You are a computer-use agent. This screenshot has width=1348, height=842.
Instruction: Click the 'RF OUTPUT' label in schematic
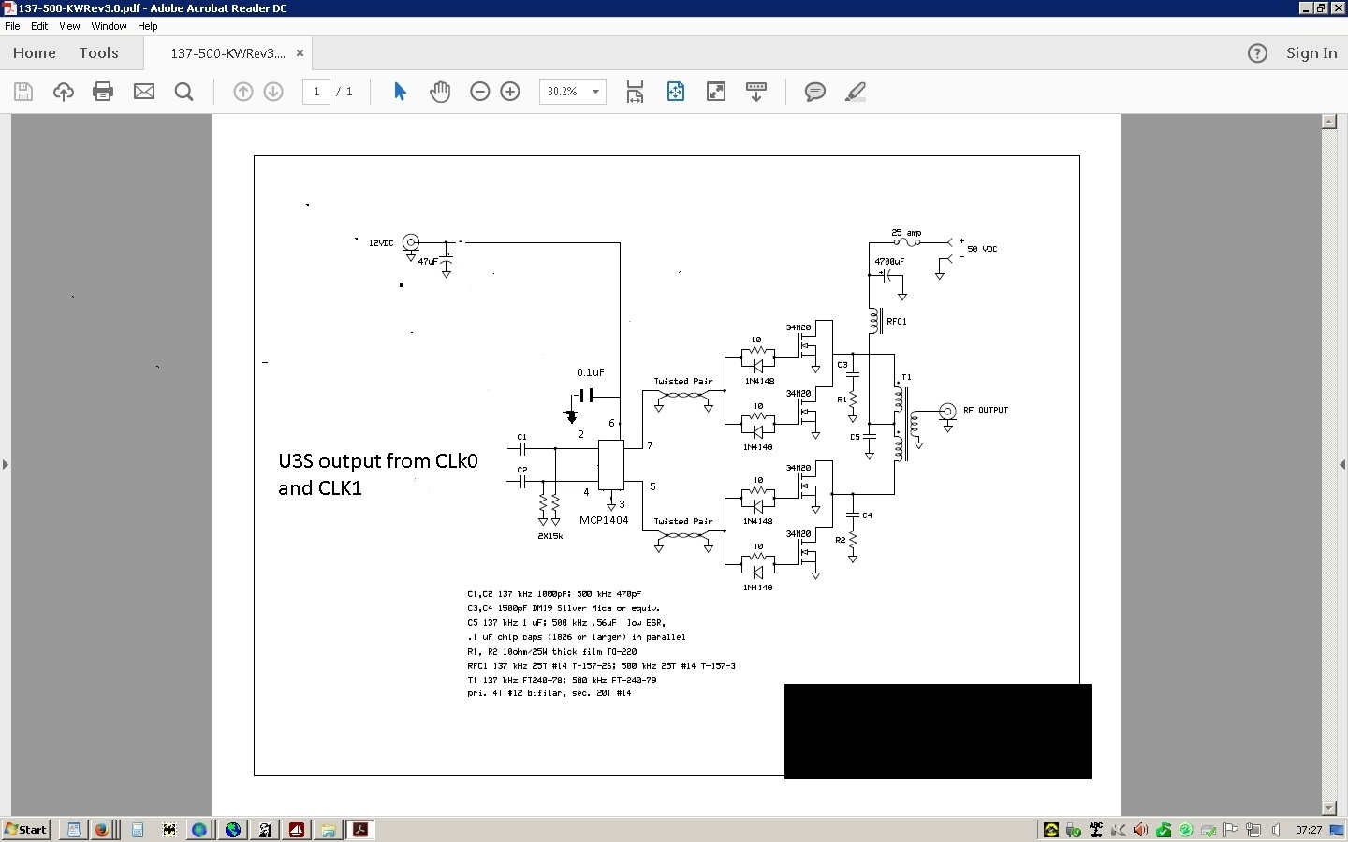pyautogui.click(x=986, y=410)
